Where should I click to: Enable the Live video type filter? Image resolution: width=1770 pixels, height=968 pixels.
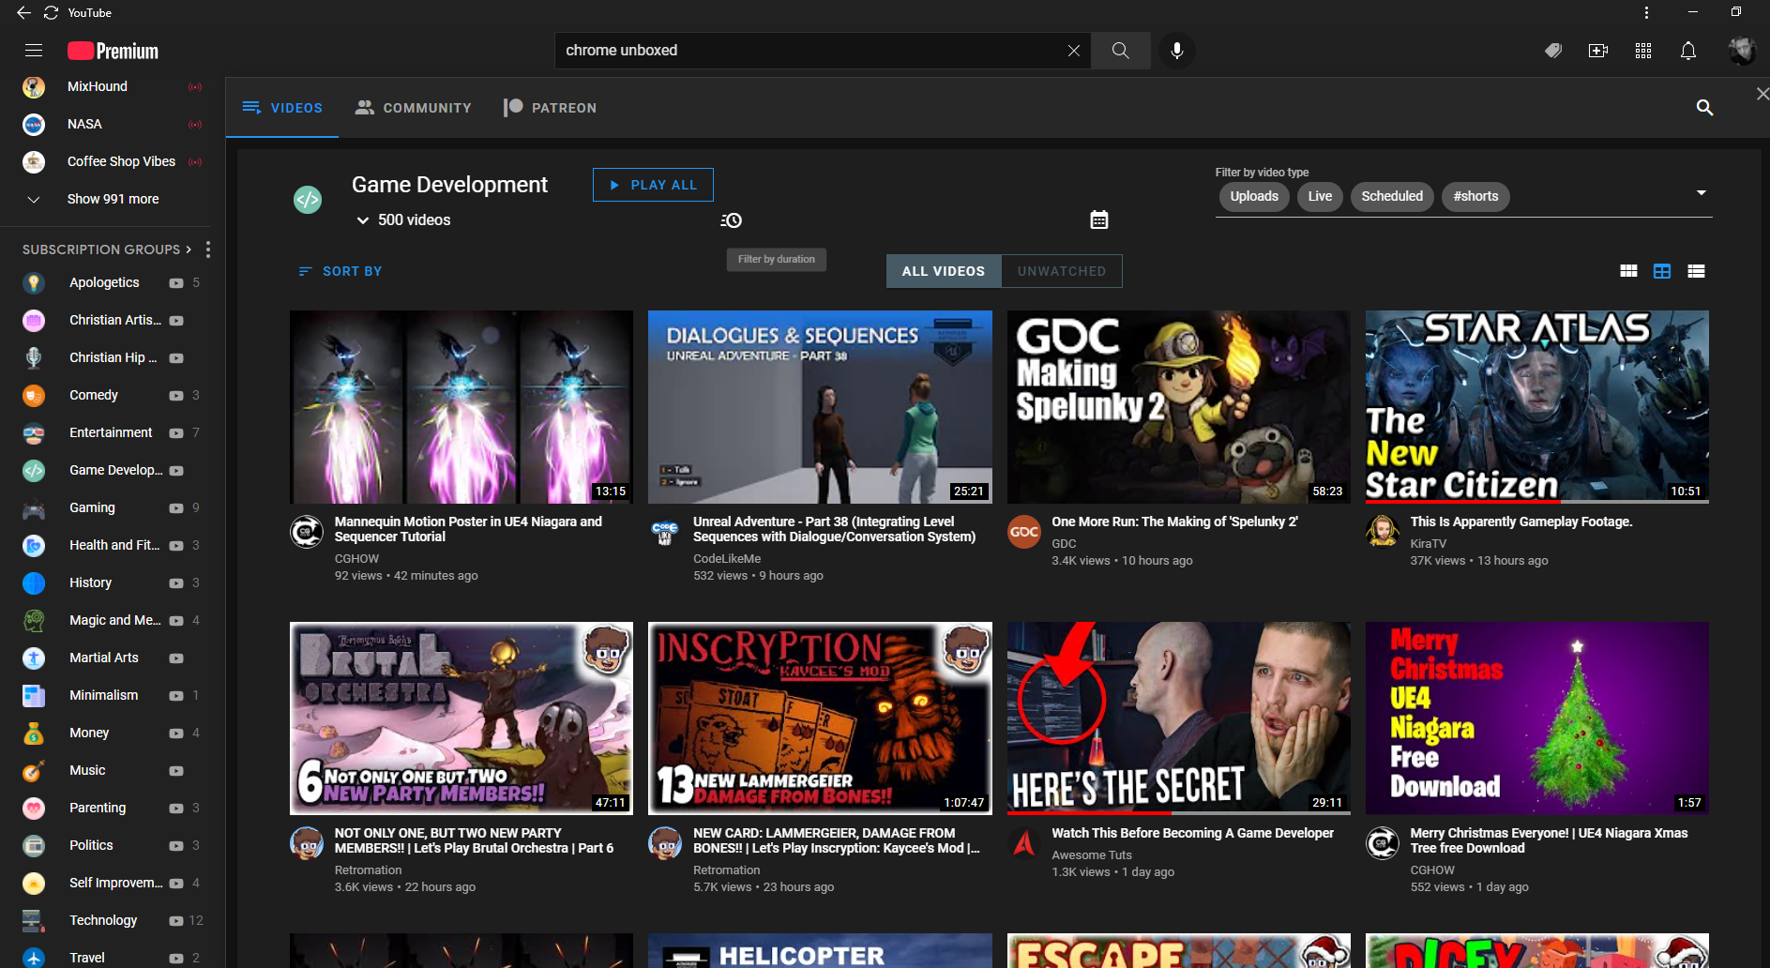(1319, 197)
